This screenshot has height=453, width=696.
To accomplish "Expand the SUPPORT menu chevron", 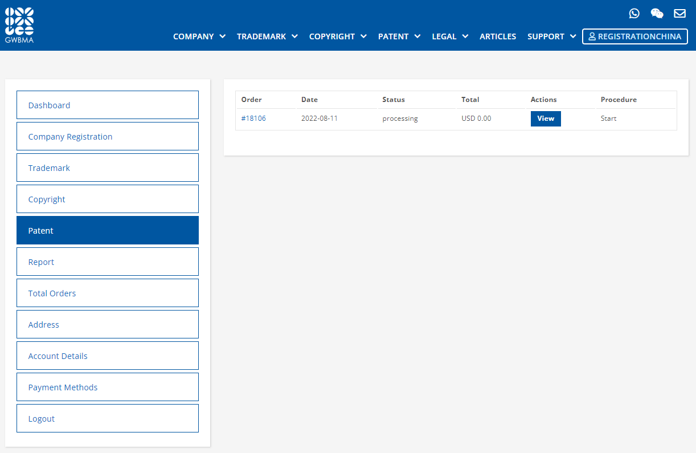I will [x=573, y=36].
